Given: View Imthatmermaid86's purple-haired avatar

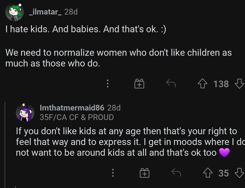Looking at the screenshot, I should coord(25,112).
